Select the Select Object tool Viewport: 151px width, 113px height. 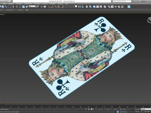click(3, 7)
